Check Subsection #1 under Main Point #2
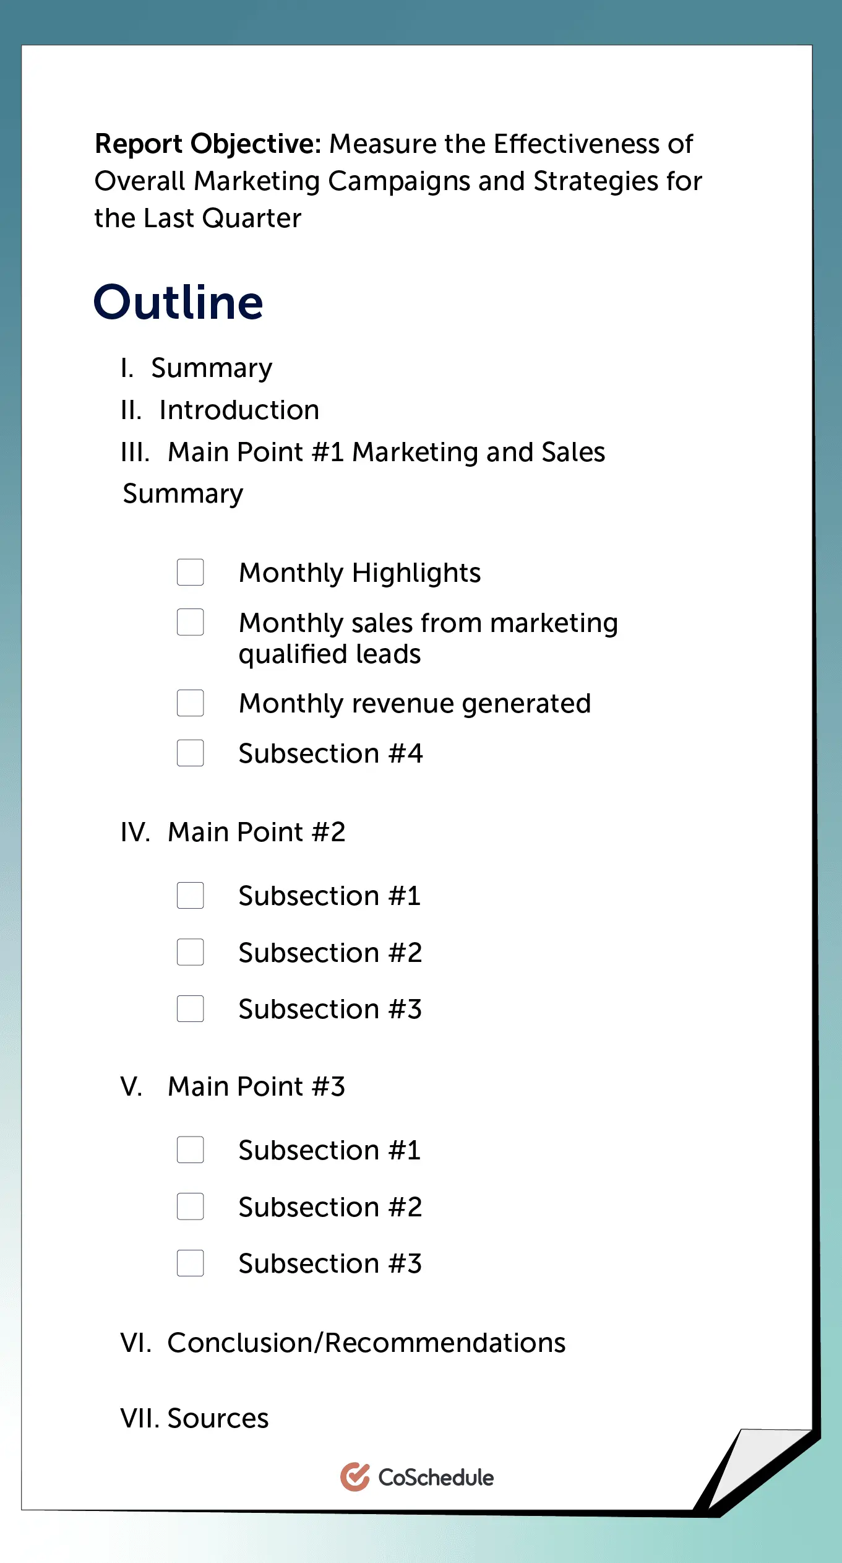The image size is (842, 1563). tap(191, 895)
